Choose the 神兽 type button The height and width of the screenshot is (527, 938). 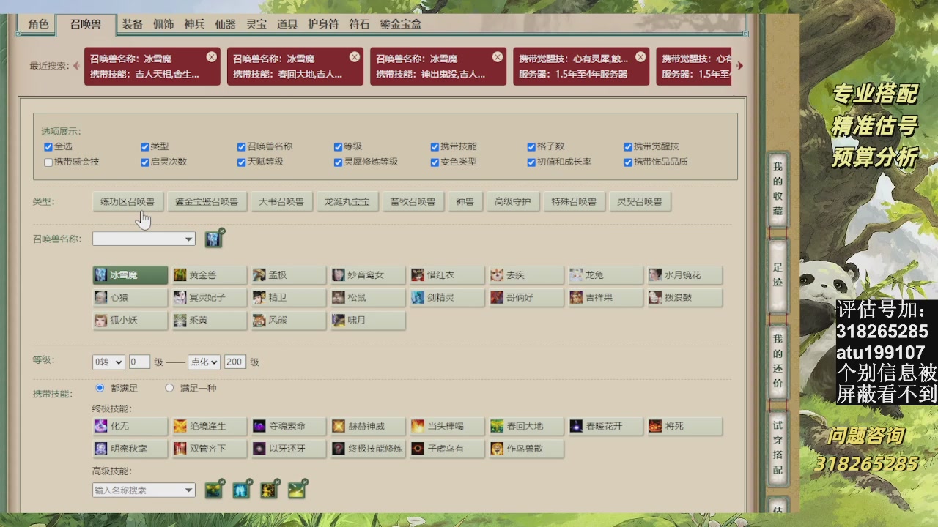465,201
